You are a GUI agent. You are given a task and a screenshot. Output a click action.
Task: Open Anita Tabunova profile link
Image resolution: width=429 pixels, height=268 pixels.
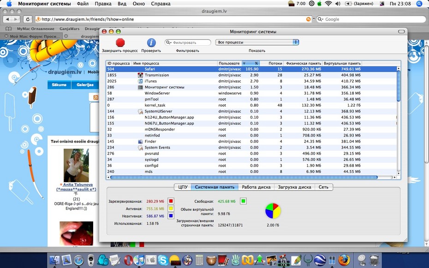coord(78,185)
